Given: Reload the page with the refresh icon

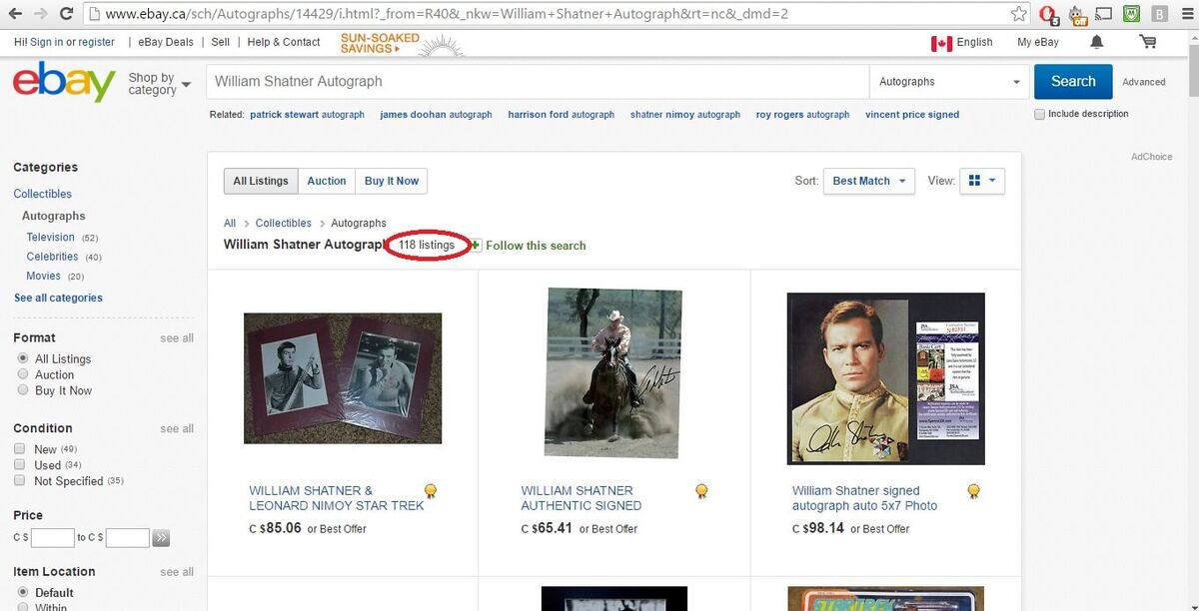Looking at the screenshot, I should click(x=66, y=14).
